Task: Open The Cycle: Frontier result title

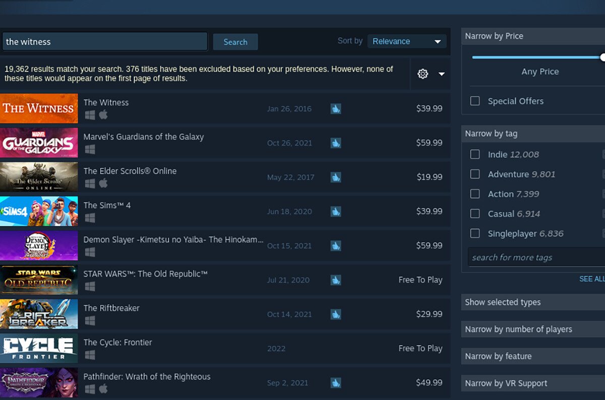Action: click(x=117, y=342)
